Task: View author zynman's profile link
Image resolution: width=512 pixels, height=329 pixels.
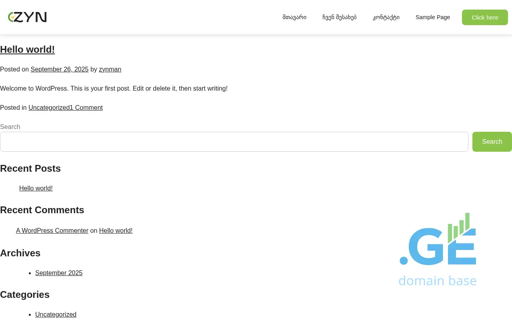Action: tap(110, 69)
